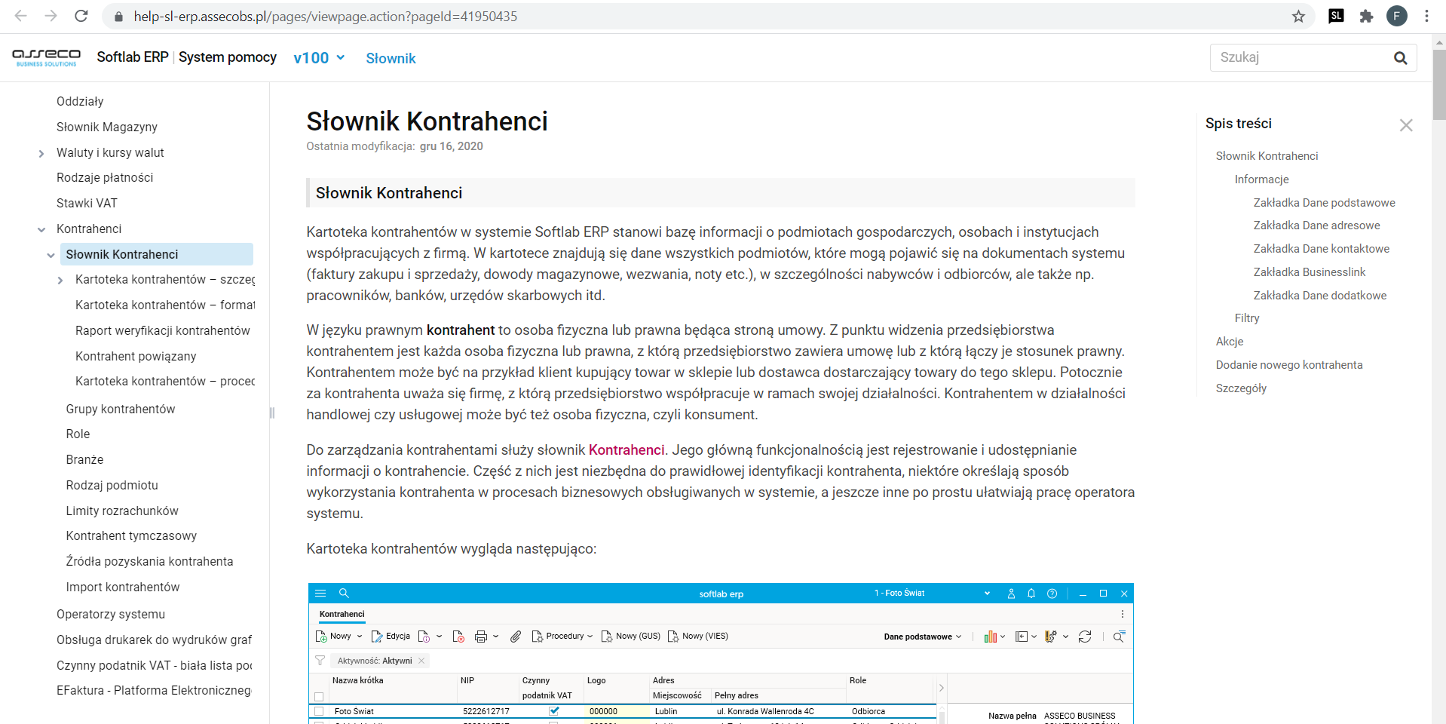Click the Nowy (GUS) toolbar button

tap(631, 637)
